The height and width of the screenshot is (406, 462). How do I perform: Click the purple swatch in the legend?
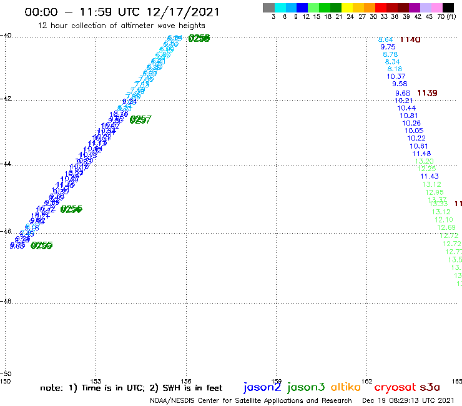click(x=415, y=7)
